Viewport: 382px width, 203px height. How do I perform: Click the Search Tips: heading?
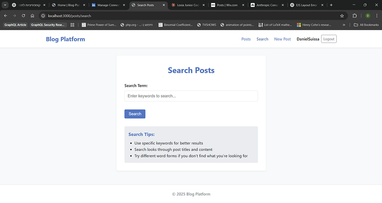(141, 134)
